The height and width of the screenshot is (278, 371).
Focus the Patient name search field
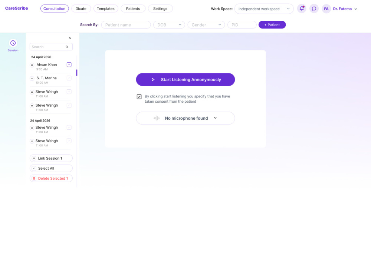coord(126,25)
